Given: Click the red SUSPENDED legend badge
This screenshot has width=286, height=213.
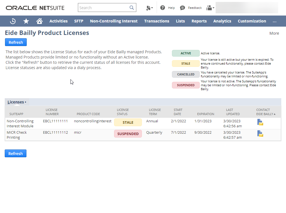Looking at the screenshot, I should [186, 85].
